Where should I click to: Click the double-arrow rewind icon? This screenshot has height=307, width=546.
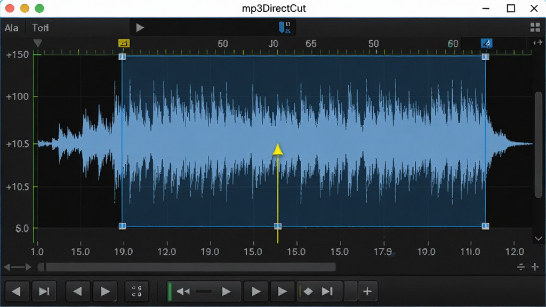coord(183,292)
